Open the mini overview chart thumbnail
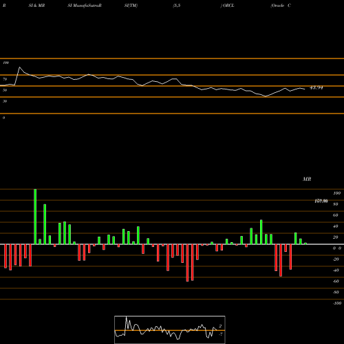 [x=170, y=330]
